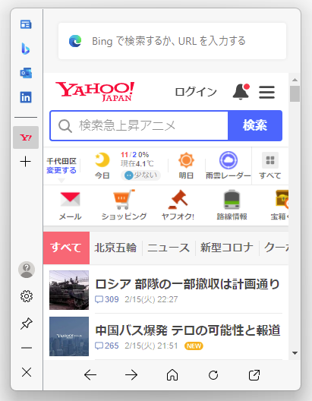
Task: Select the 新型コロナ tab
Action: click(227, 248)
